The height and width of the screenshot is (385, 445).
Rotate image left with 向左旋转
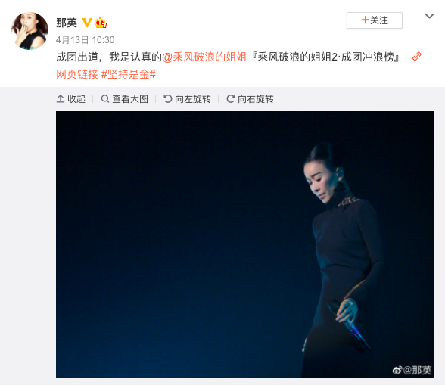point(188,99)
